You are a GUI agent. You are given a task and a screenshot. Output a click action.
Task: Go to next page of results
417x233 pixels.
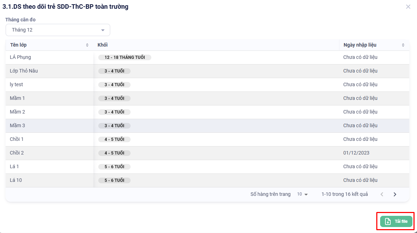click(x=395, y=194)
